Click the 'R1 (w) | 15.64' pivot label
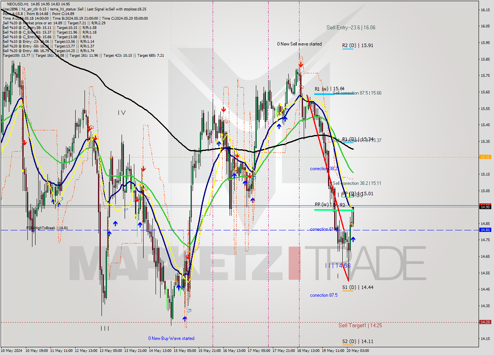 click(330, 88)
